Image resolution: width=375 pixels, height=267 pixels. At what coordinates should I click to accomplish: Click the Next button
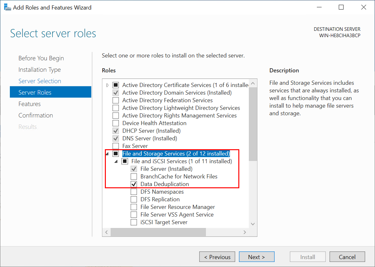[256, 257]
